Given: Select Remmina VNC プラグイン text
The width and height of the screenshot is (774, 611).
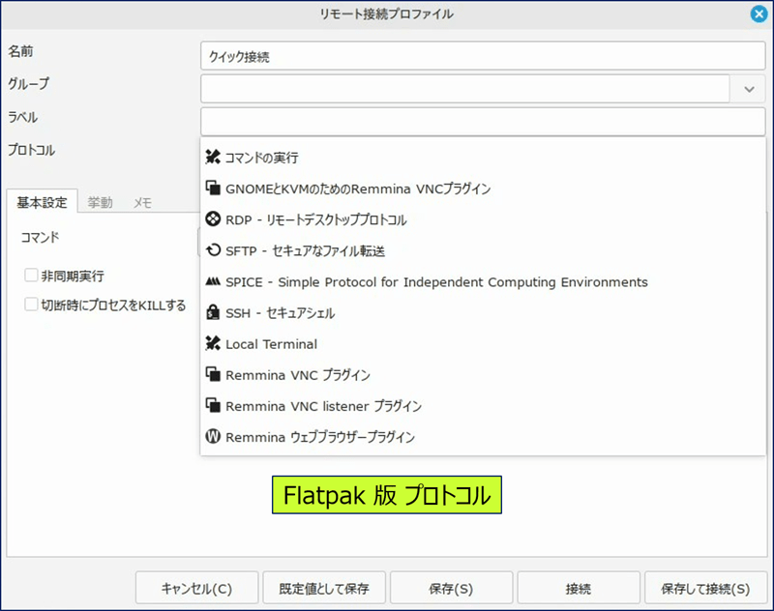Looking at the screenshot, I should 298,375.
